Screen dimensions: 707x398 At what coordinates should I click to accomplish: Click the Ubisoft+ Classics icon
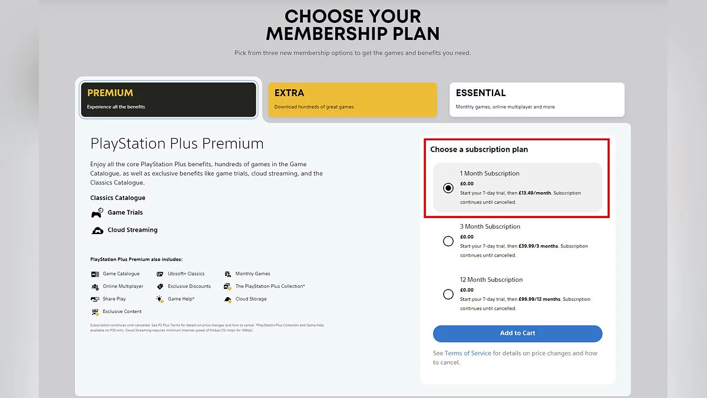160,274
